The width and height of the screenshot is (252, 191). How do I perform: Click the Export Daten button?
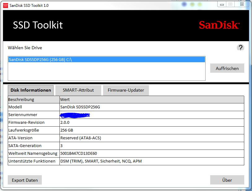(25, 180)
